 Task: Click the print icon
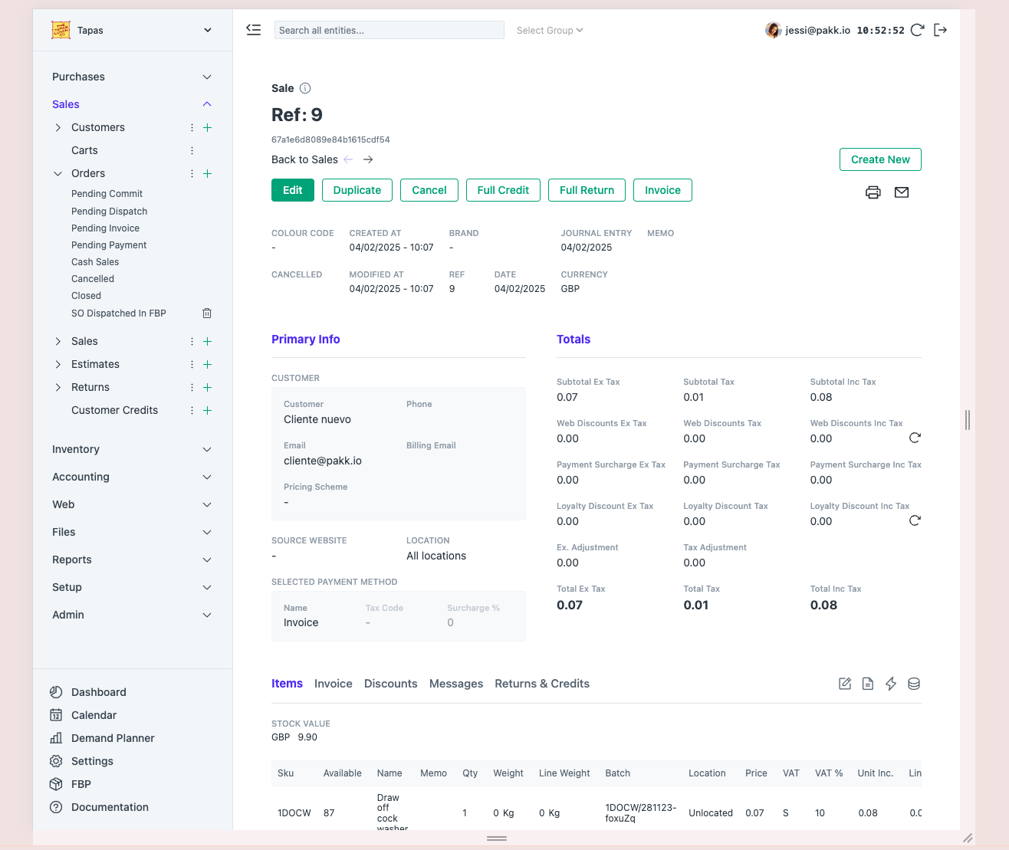pyautogui.click(x=873, y=192)
